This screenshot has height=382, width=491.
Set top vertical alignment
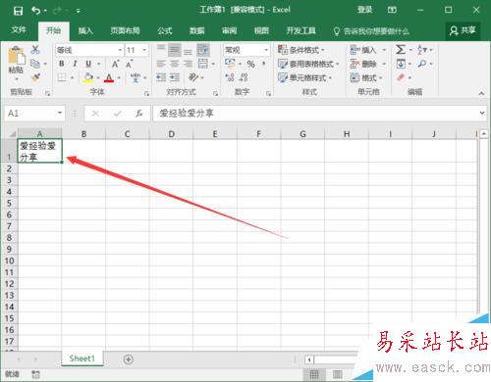tap(161, 48)
